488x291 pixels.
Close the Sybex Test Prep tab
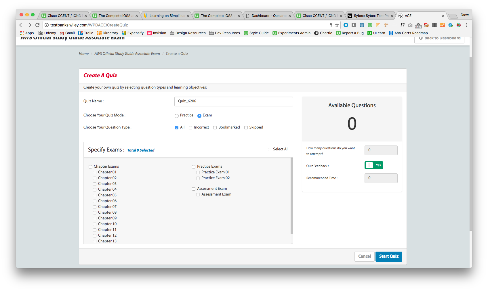tap(392, 16)
